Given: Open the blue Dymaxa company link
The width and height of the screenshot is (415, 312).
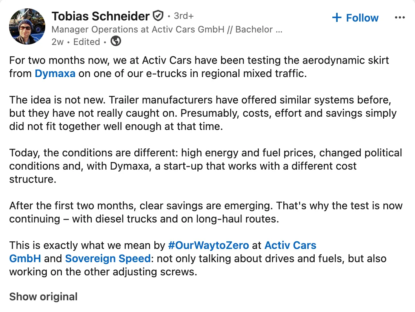Looking at the screenshot, I should point(55,73).
